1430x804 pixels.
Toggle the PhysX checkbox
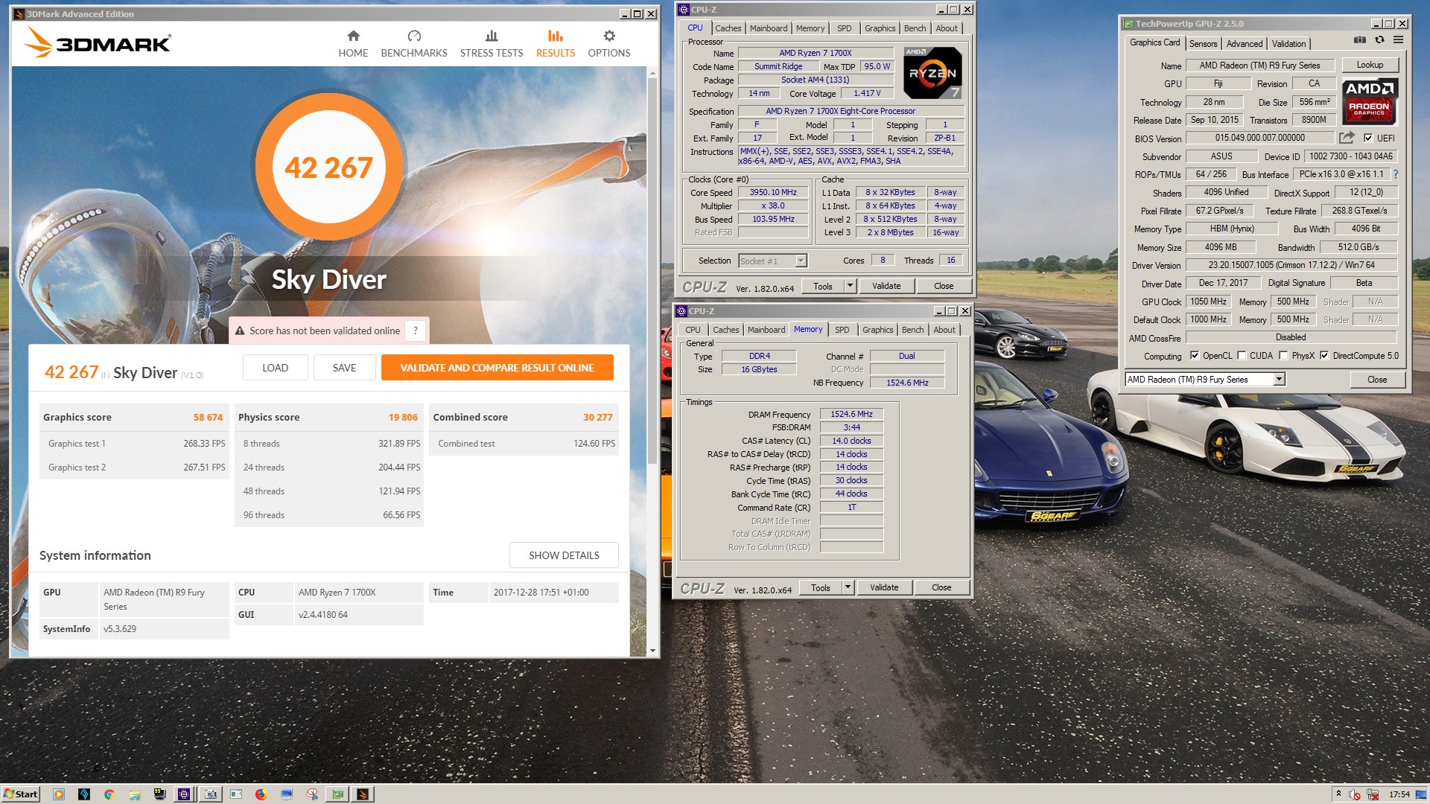[x=1283, y=356]
